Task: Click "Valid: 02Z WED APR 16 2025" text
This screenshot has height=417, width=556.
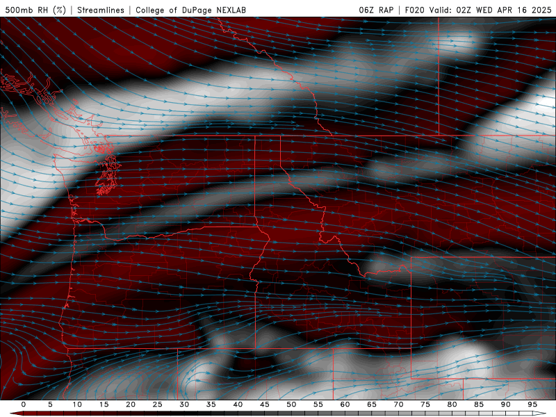Action: tap(491, 10)
